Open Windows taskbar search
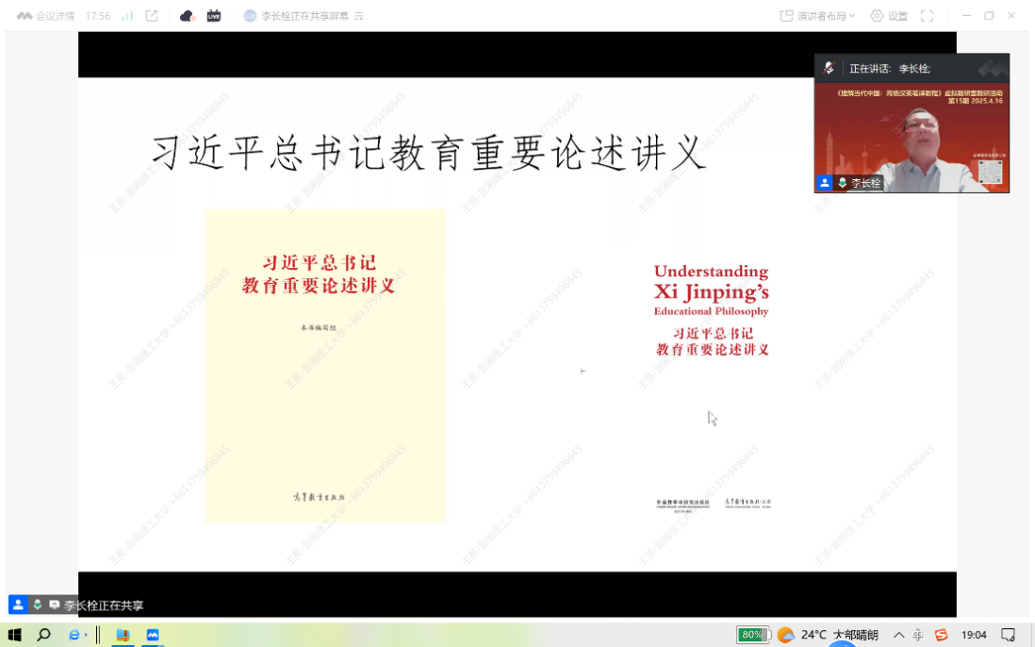This screenshot has width=1035, height=647. [43, 635]
